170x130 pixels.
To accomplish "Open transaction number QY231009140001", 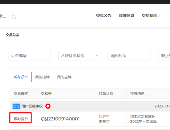I will click(60, 119).
